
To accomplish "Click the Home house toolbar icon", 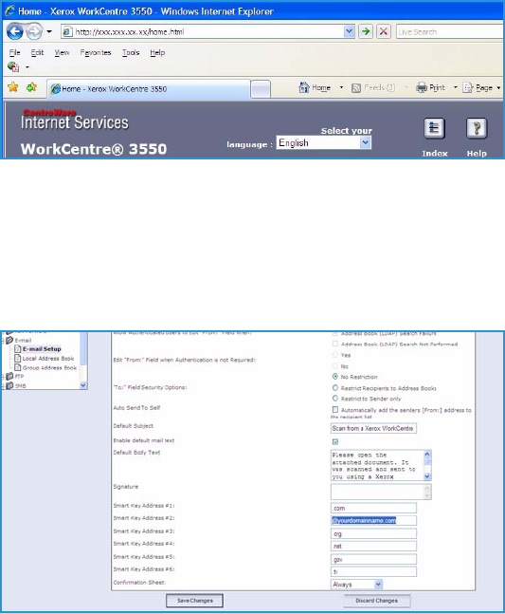I will (304, 87).
